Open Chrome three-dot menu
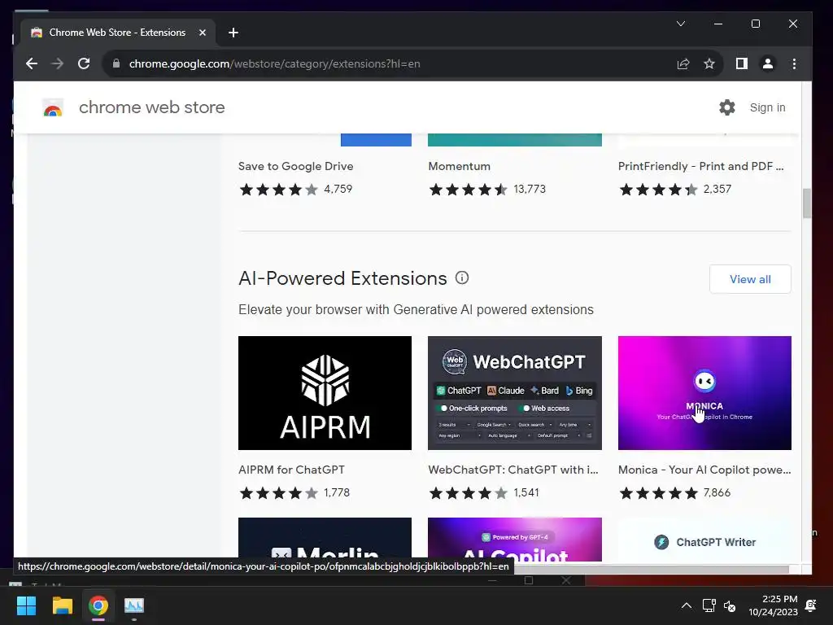The width and height of the screenshot is (833, 625). coord(794,63)
